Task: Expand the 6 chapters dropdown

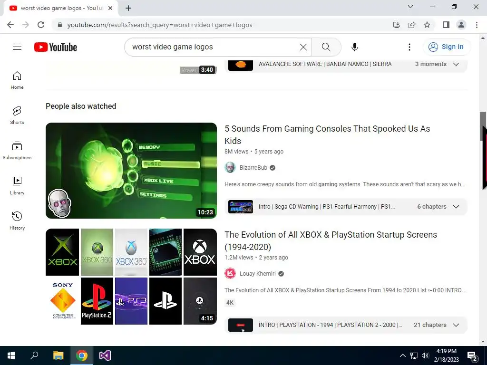Action: tap(456, 207)
